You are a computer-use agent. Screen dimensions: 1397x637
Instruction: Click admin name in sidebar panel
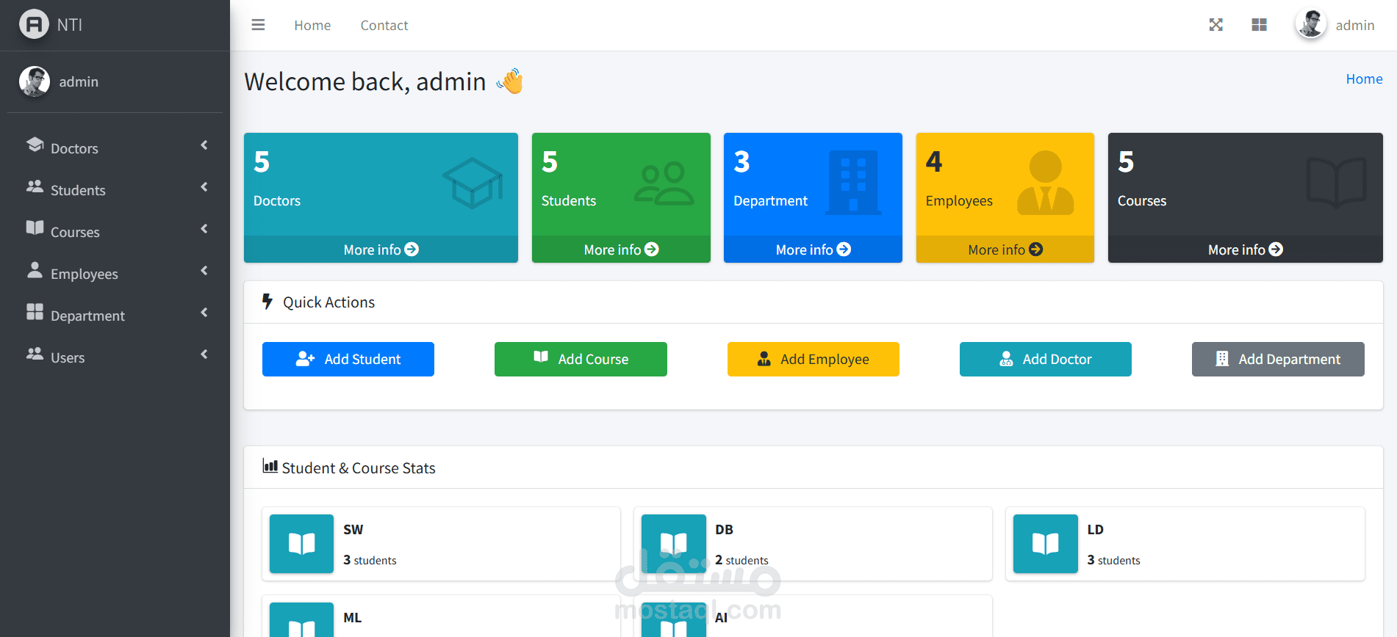pos(79,81)
